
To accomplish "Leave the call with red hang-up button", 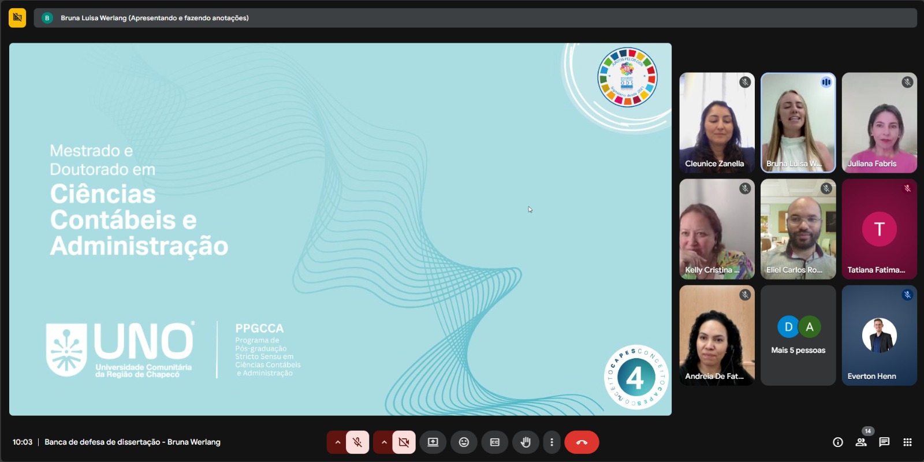I will point(582,442).
